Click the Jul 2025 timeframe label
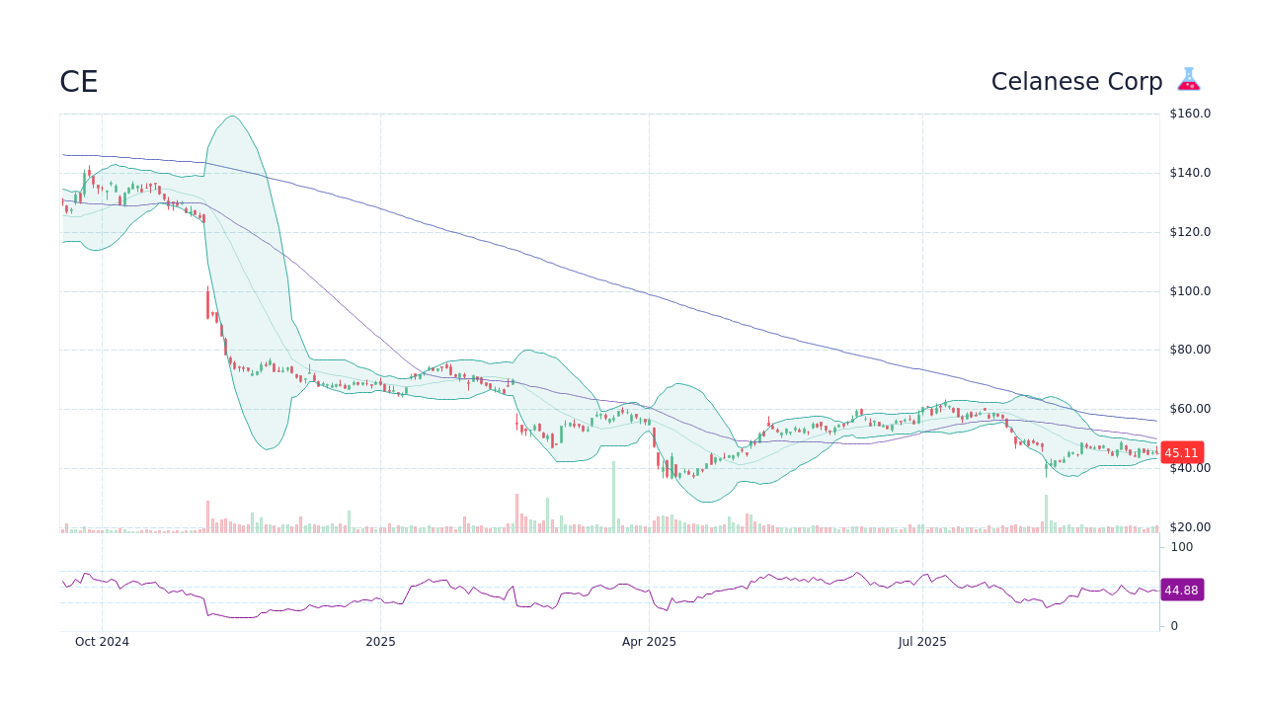The width and height of the screenshot is (1264, 711). click(922, 642)
